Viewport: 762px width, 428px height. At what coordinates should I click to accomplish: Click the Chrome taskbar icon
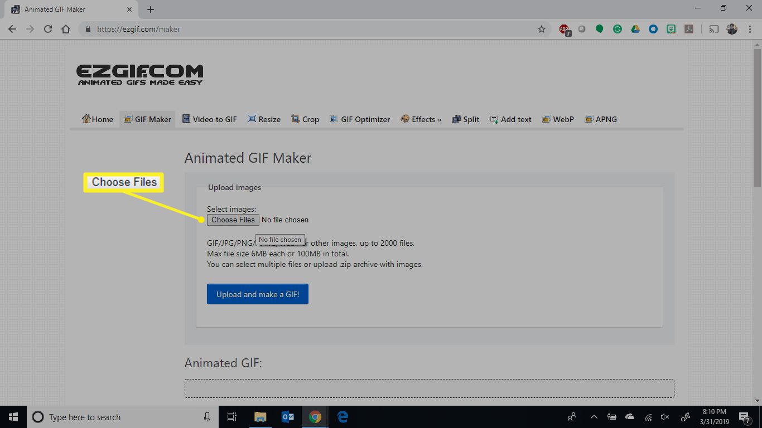click(x=315, y=417)
